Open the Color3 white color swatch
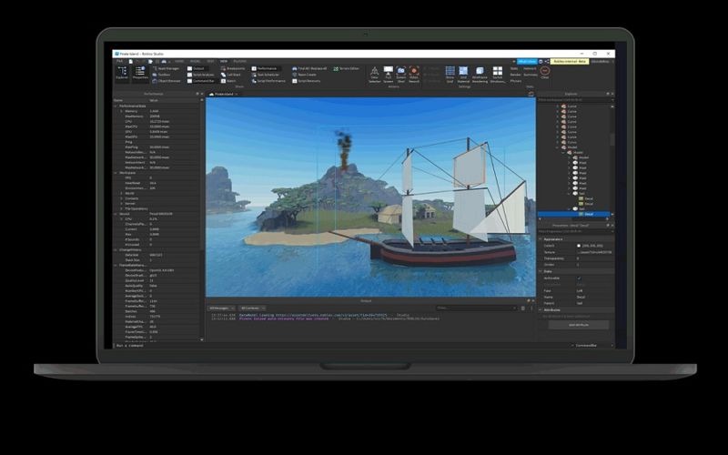 pos(579,246)
